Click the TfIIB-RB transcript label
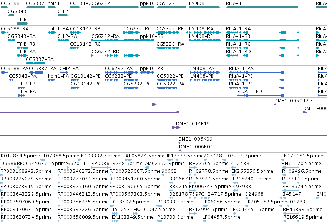 [26, 44]
